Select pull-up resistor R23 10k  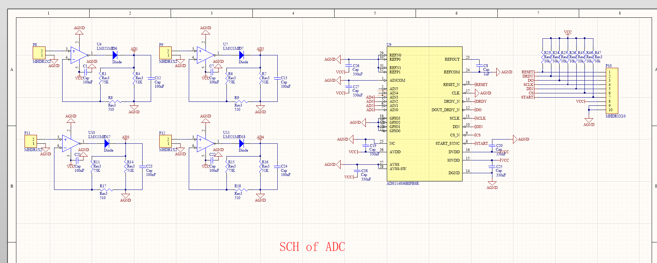(x=543, y=57)
